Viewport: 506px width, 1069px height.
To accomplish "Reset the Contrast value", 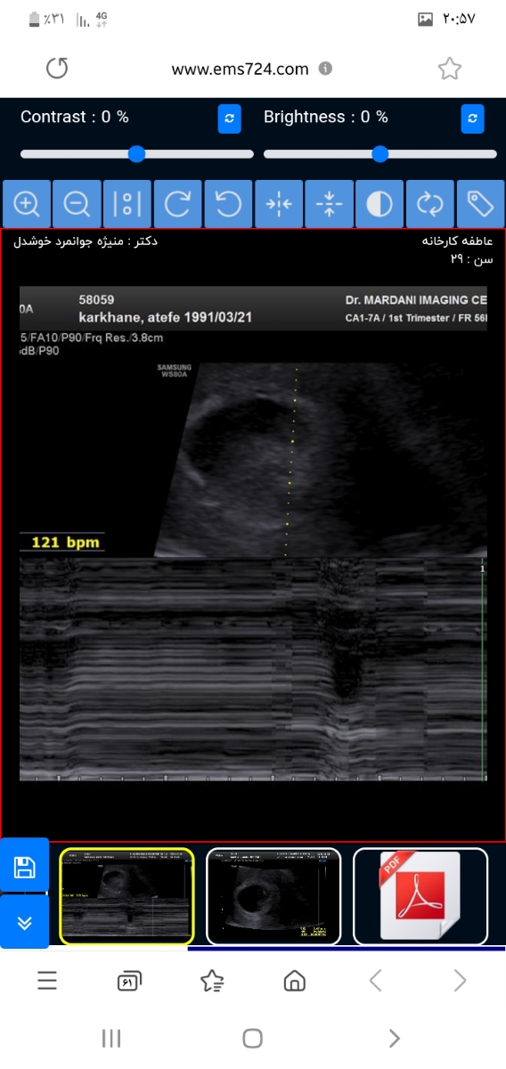I will [x=230, y=118].
